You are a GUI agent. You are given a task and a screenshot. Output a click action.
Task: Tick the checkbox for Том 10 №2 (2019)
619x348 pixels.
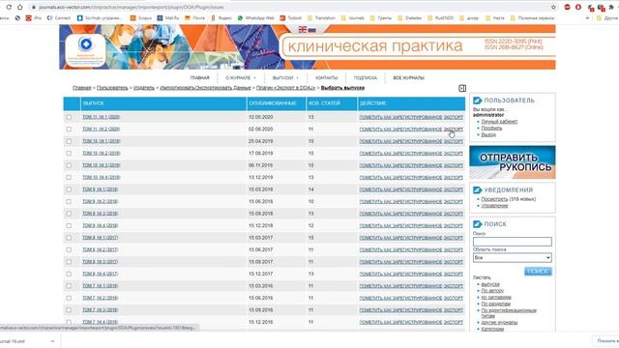coord(69,153)
